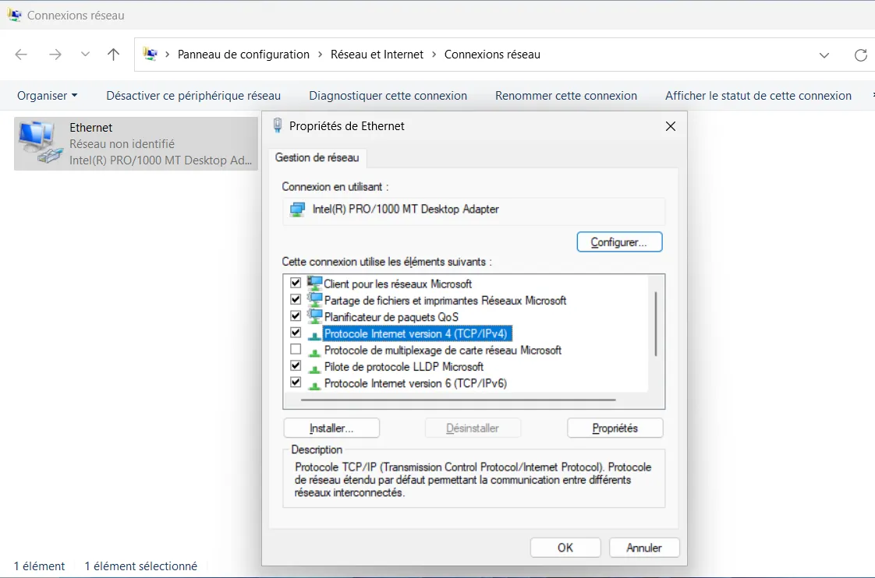Image resolution: width=875 pixels, height=578 pixels.
Task: Open recent locations dropdown chevron
Action: point(85,55)
